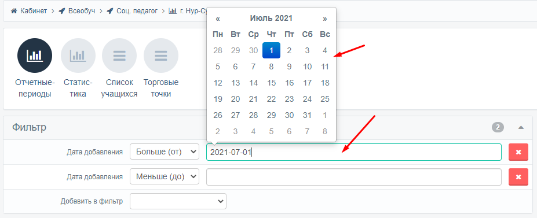Click the date field containing 2021-07-01
Viewport: 537px width, 218px height.
354,152
